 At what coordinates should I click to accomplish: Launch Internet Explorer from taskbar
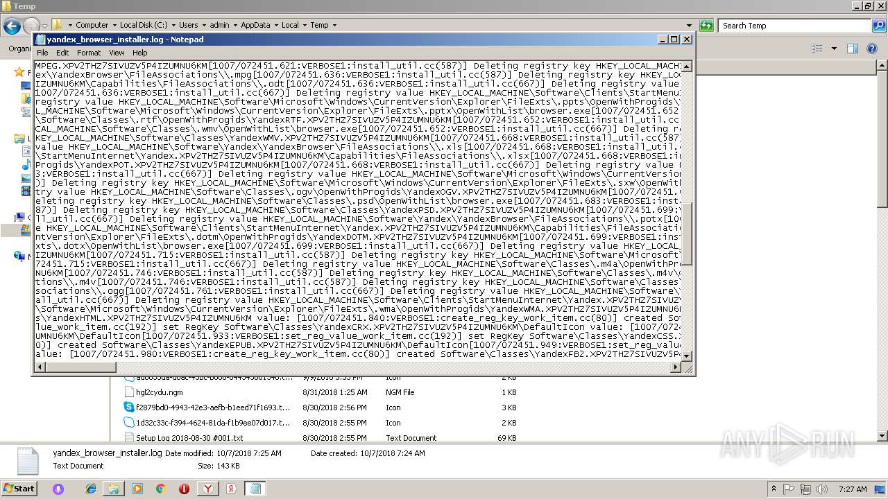coord(91,489)
